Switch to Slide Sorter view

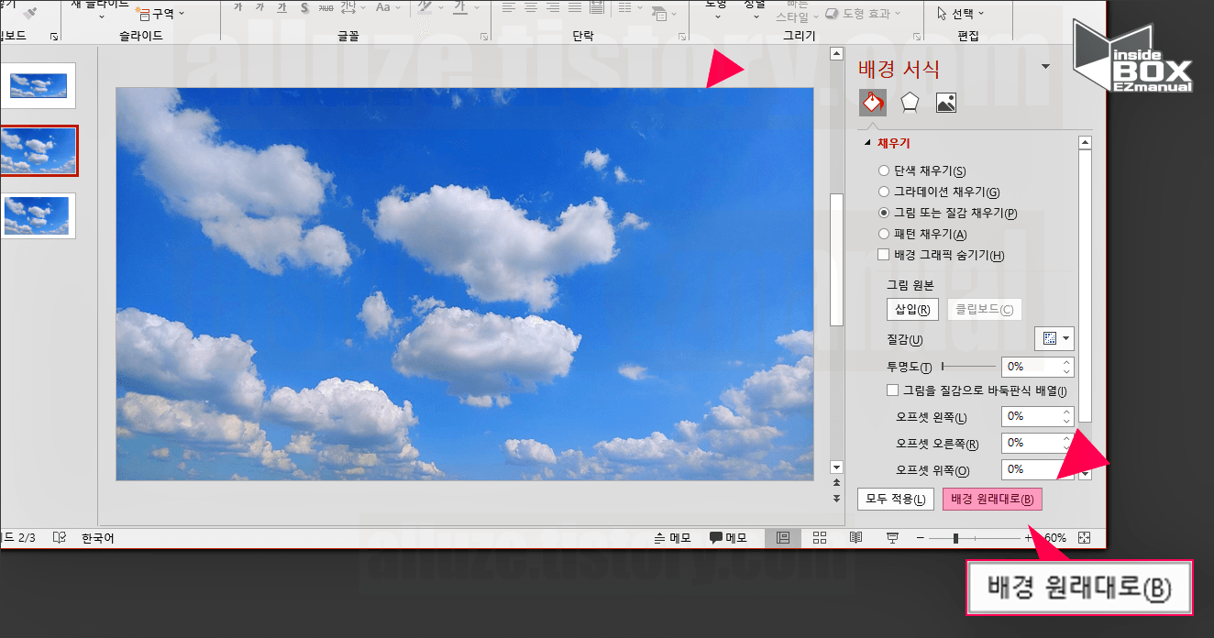[820, 538]
